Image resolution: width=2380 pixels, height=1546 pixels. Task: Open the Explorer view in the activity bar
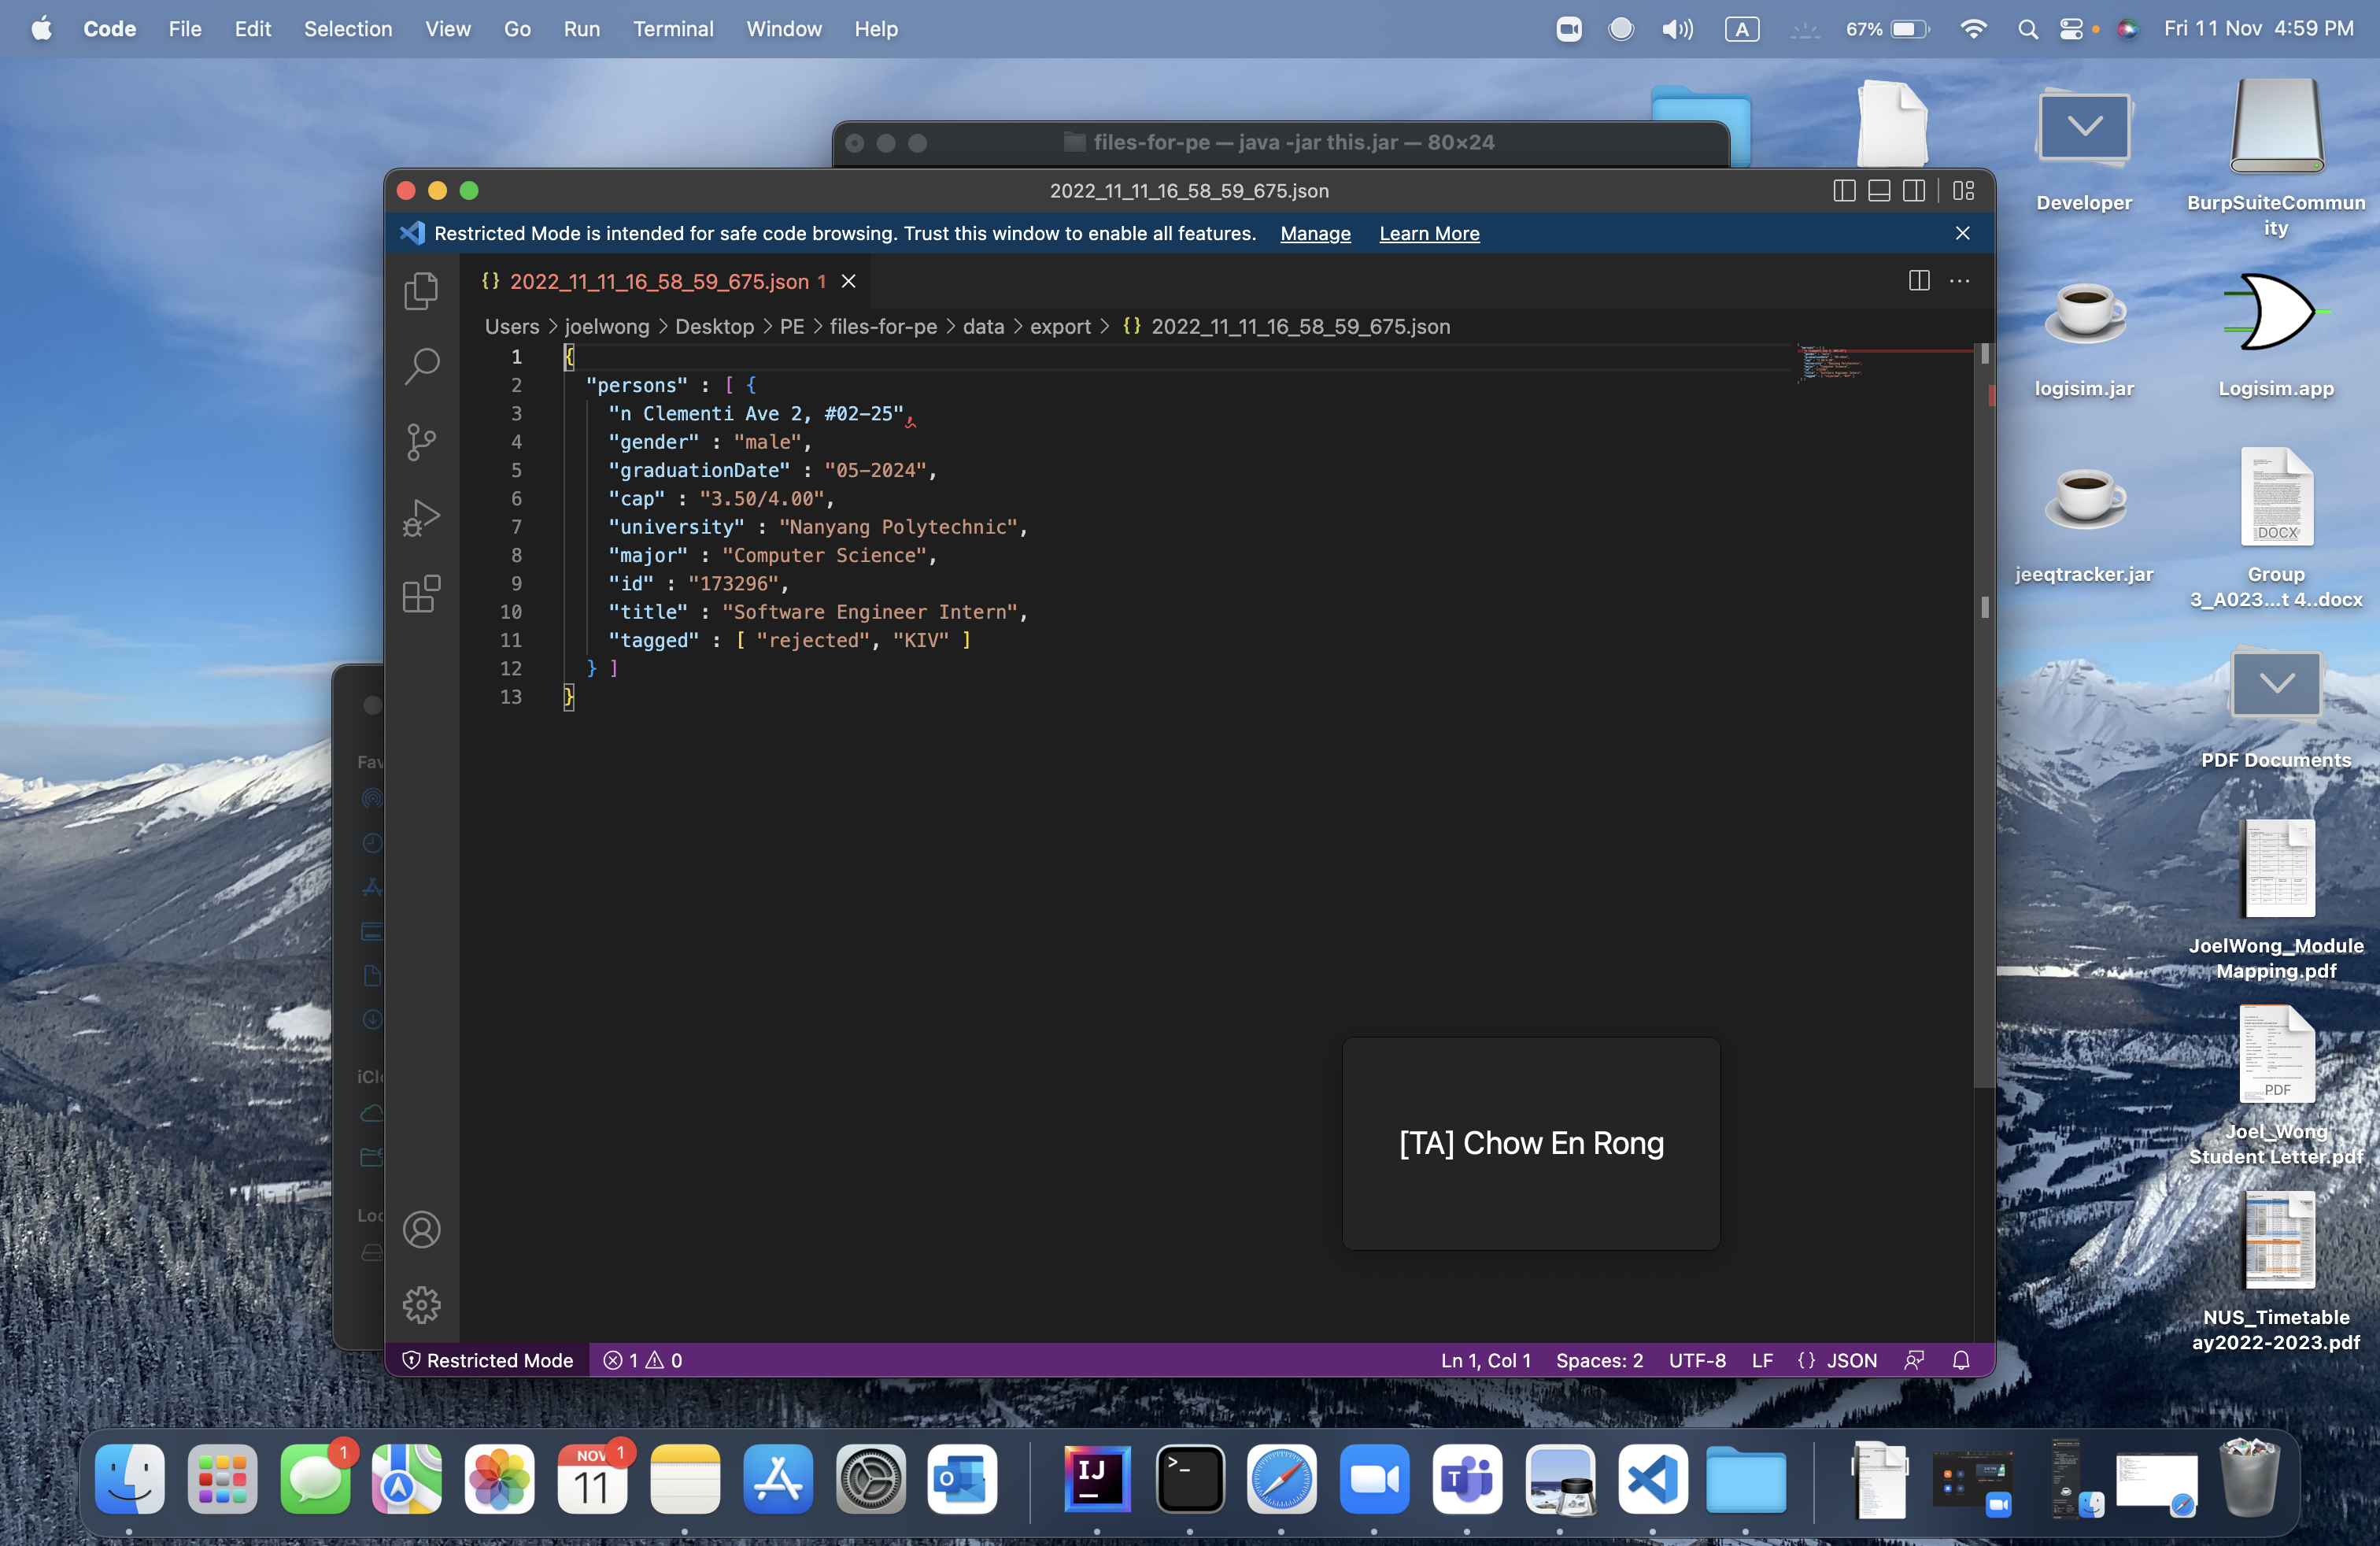[421, 291]
